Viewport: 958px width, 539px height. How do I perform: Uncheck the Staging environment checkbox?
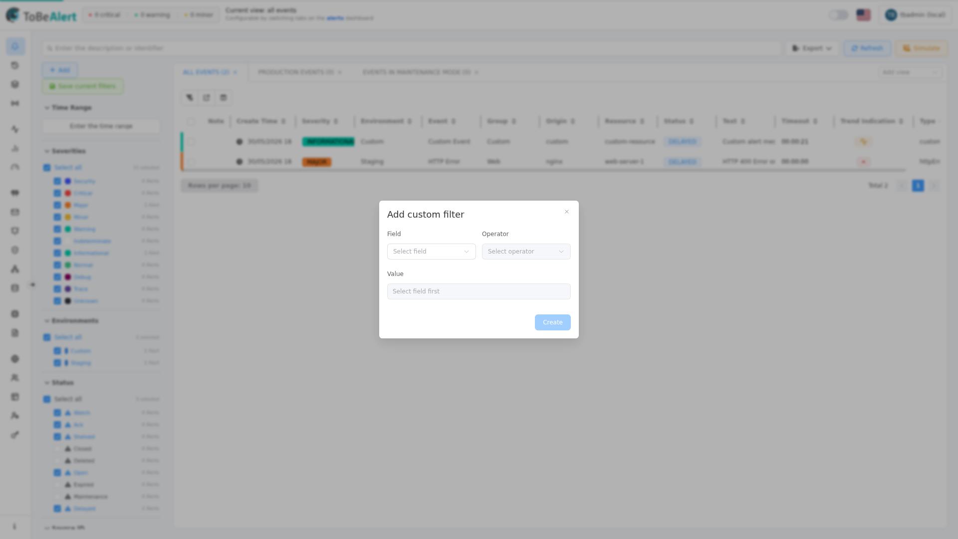pos(57,363)
